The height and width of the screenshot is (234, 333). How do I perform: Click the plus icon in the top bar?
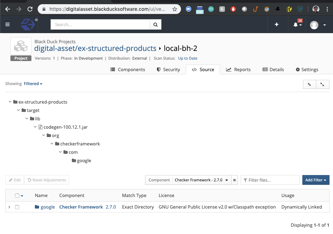point(277,24)
